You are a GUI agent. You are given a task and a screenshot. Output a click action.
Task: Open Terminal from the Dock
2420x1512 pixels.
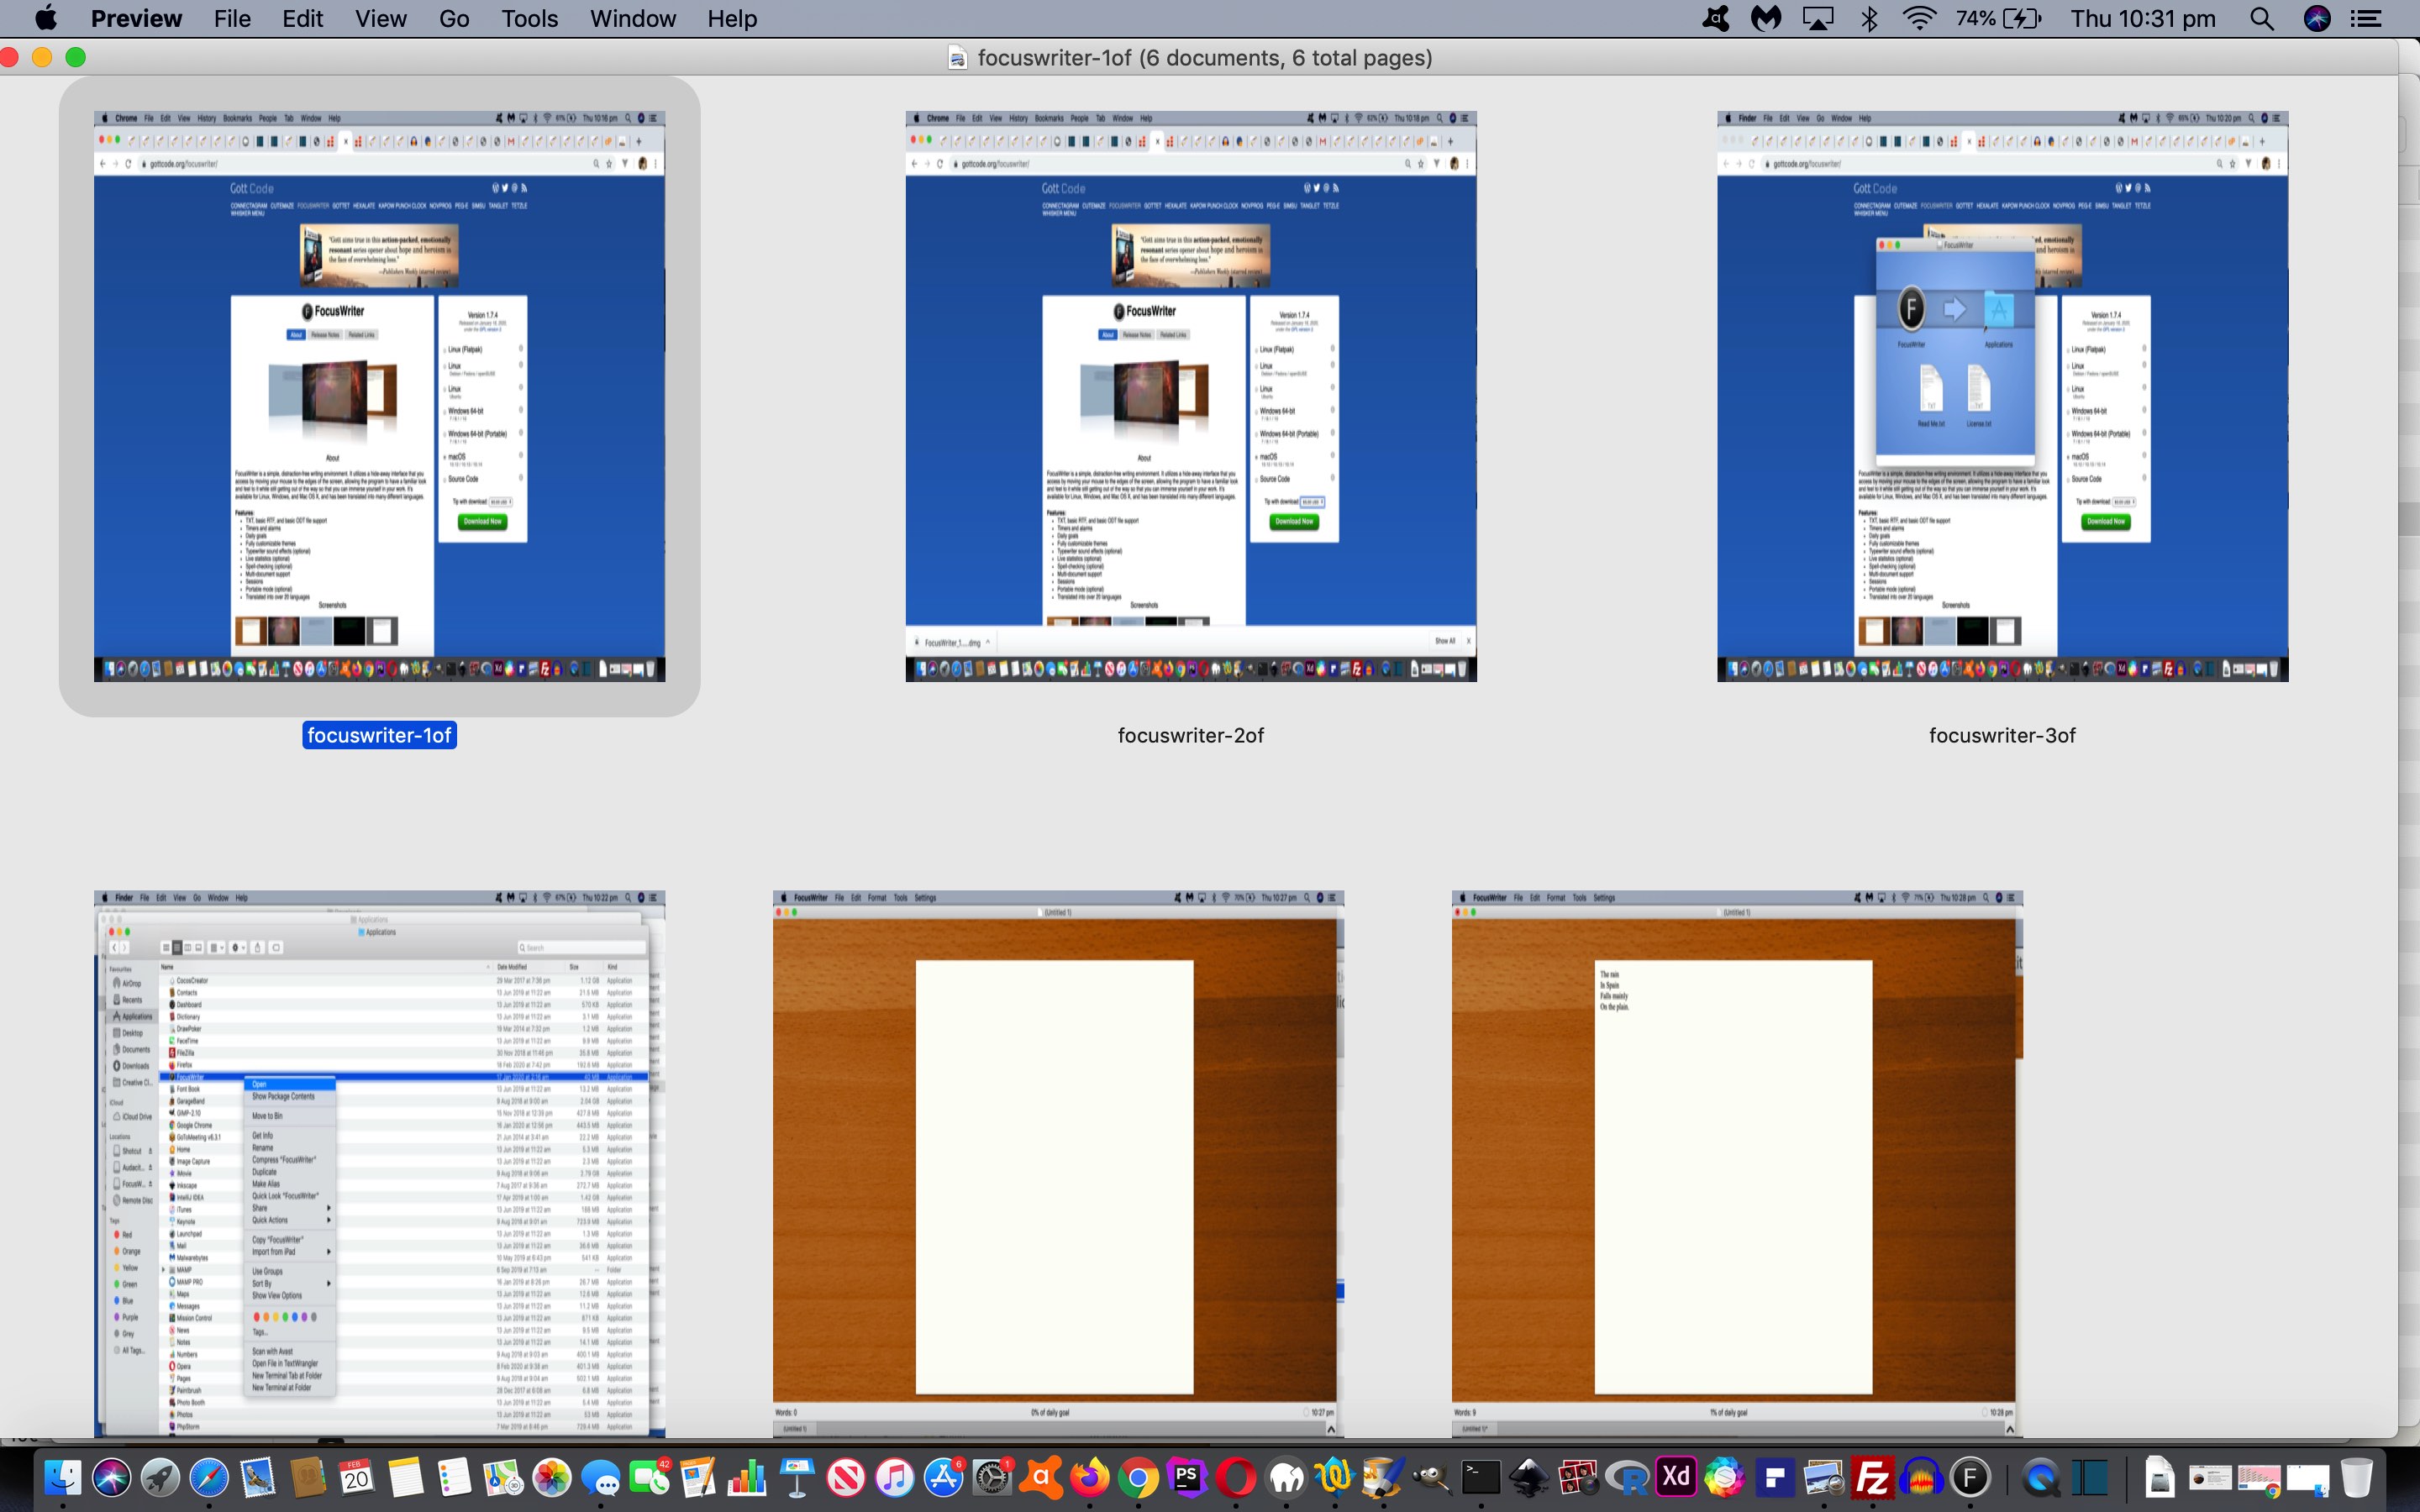click(x=1481, y=1477)
